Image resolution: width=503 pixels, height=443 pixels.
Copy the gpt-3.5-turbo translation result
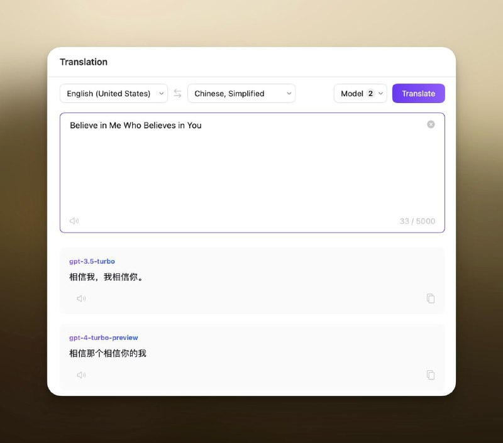[x=431, y=298]
